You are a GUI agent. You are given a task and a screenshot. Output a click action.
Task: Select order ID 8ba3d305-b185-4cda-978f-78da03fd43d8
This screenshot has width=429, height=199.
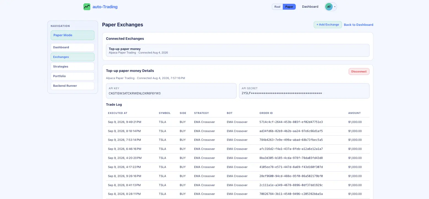point(291,158)
